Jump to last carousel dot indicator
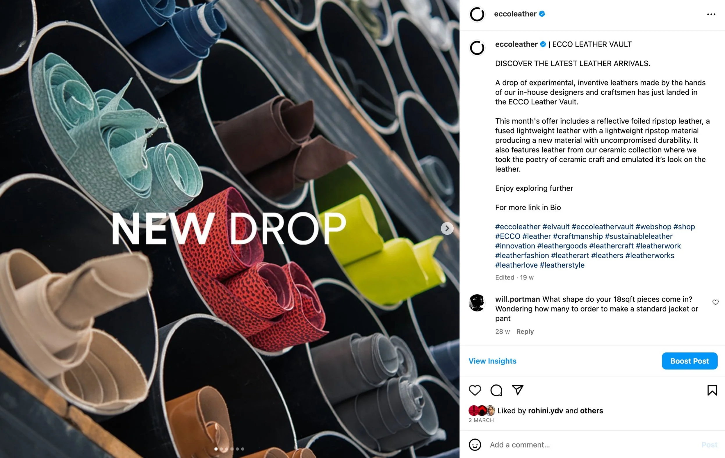The height and width of the screenshot is (458, 725). pos(243,449)
